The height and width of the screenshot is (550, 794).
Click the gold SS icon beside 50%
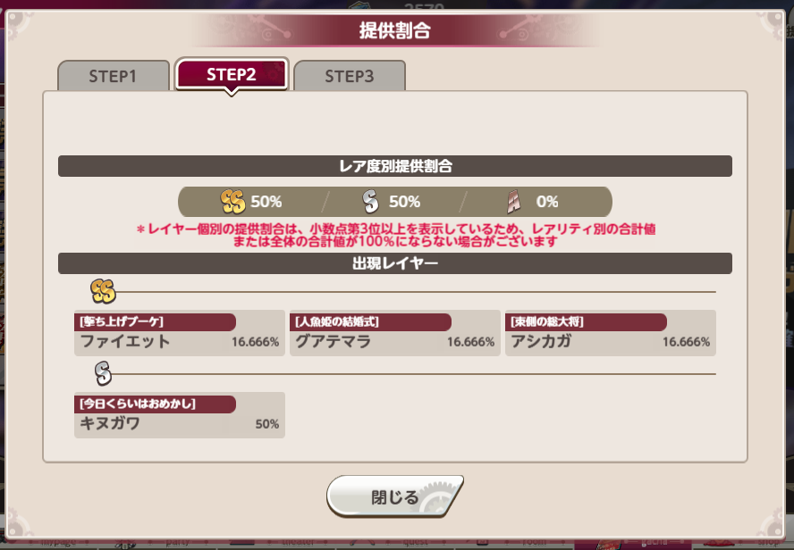coord(232,202)
